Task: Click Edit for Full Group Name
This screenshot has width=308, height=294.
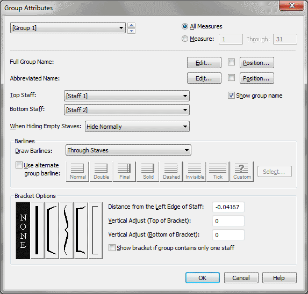Action: (204, 63)
